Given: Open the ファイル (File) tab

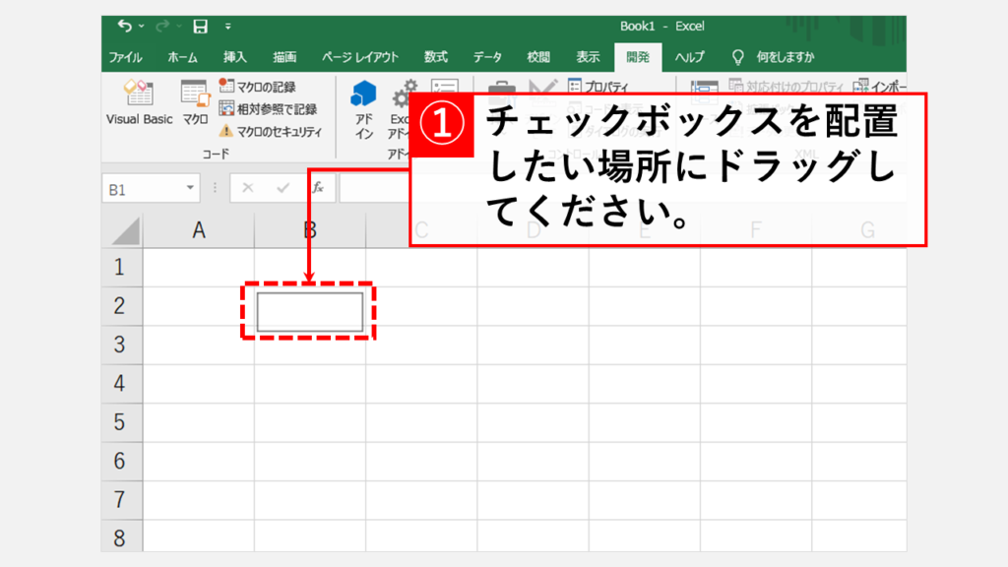Looking at the screenshot, I should (x=125, y=57).
